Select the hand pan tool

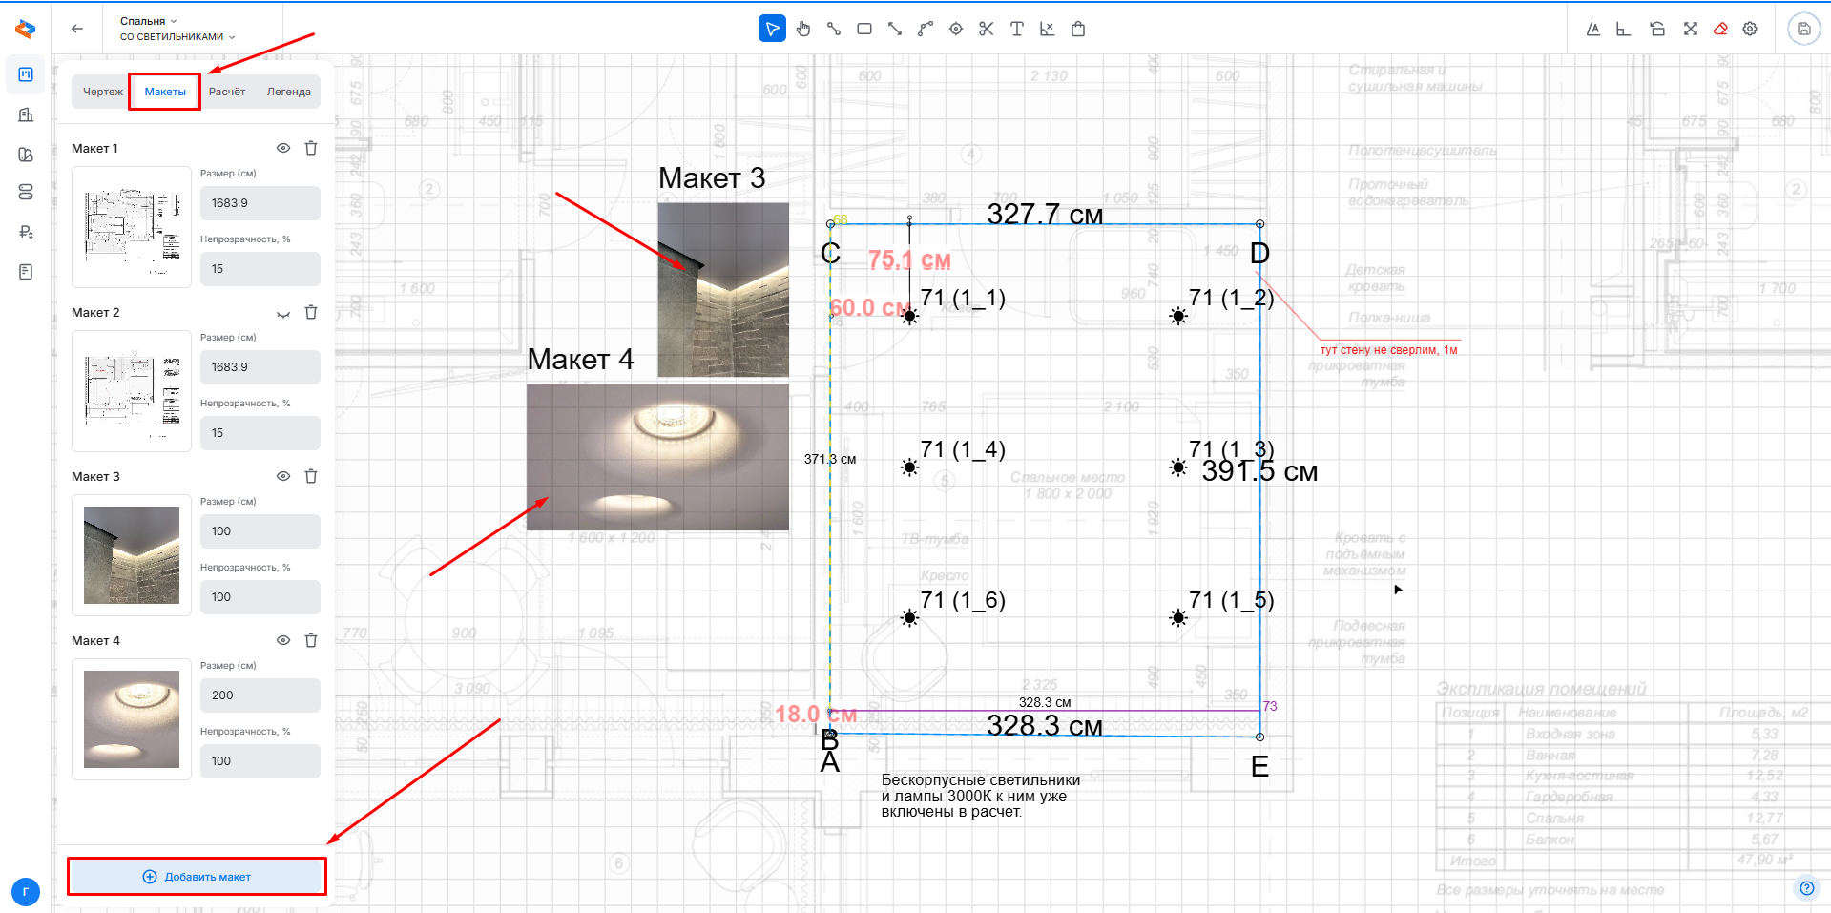pos(803,29)
